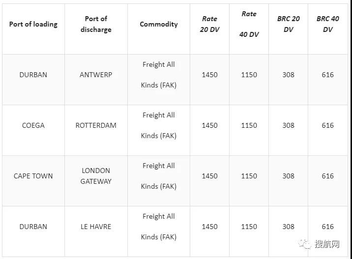Screen dimensions: 352x259
Task: Select the COEGA loading port cell
Action: 33,125
